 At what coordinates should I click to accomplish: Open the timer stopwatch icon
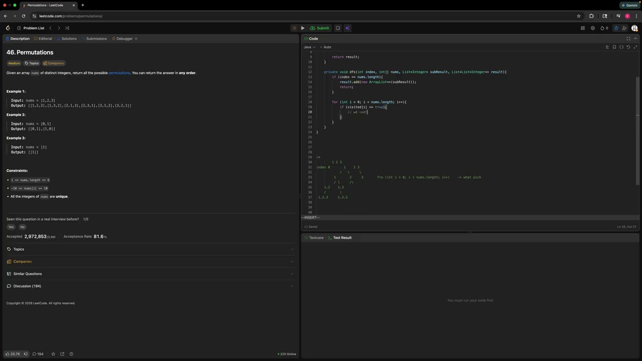point(616,28)
